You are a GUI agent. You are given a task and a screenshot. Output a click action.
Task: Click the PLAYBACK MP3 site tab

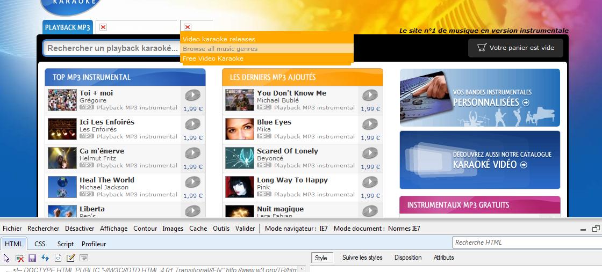68,27
